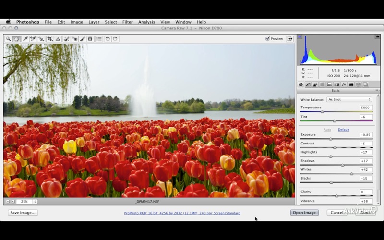Toggle the Preview checkbox

(268, 39)
